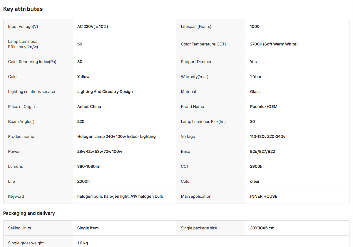Select the 380-1080lm lumens value
The width and height of the screenshot is (353, 247).
89,166
